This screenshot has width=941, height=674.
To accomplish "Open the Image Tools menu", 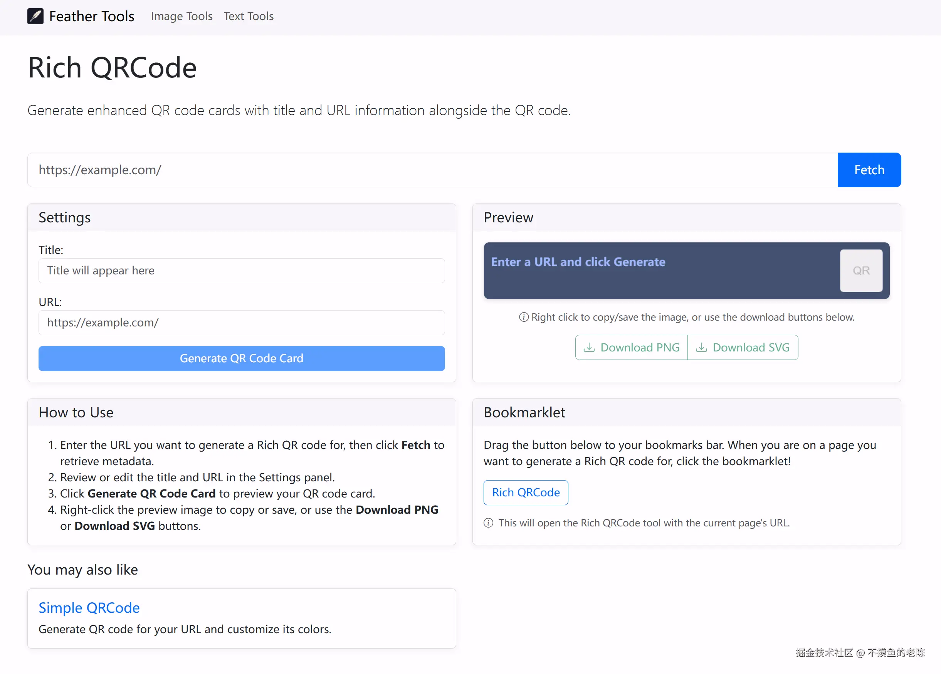I will point(181,16).
